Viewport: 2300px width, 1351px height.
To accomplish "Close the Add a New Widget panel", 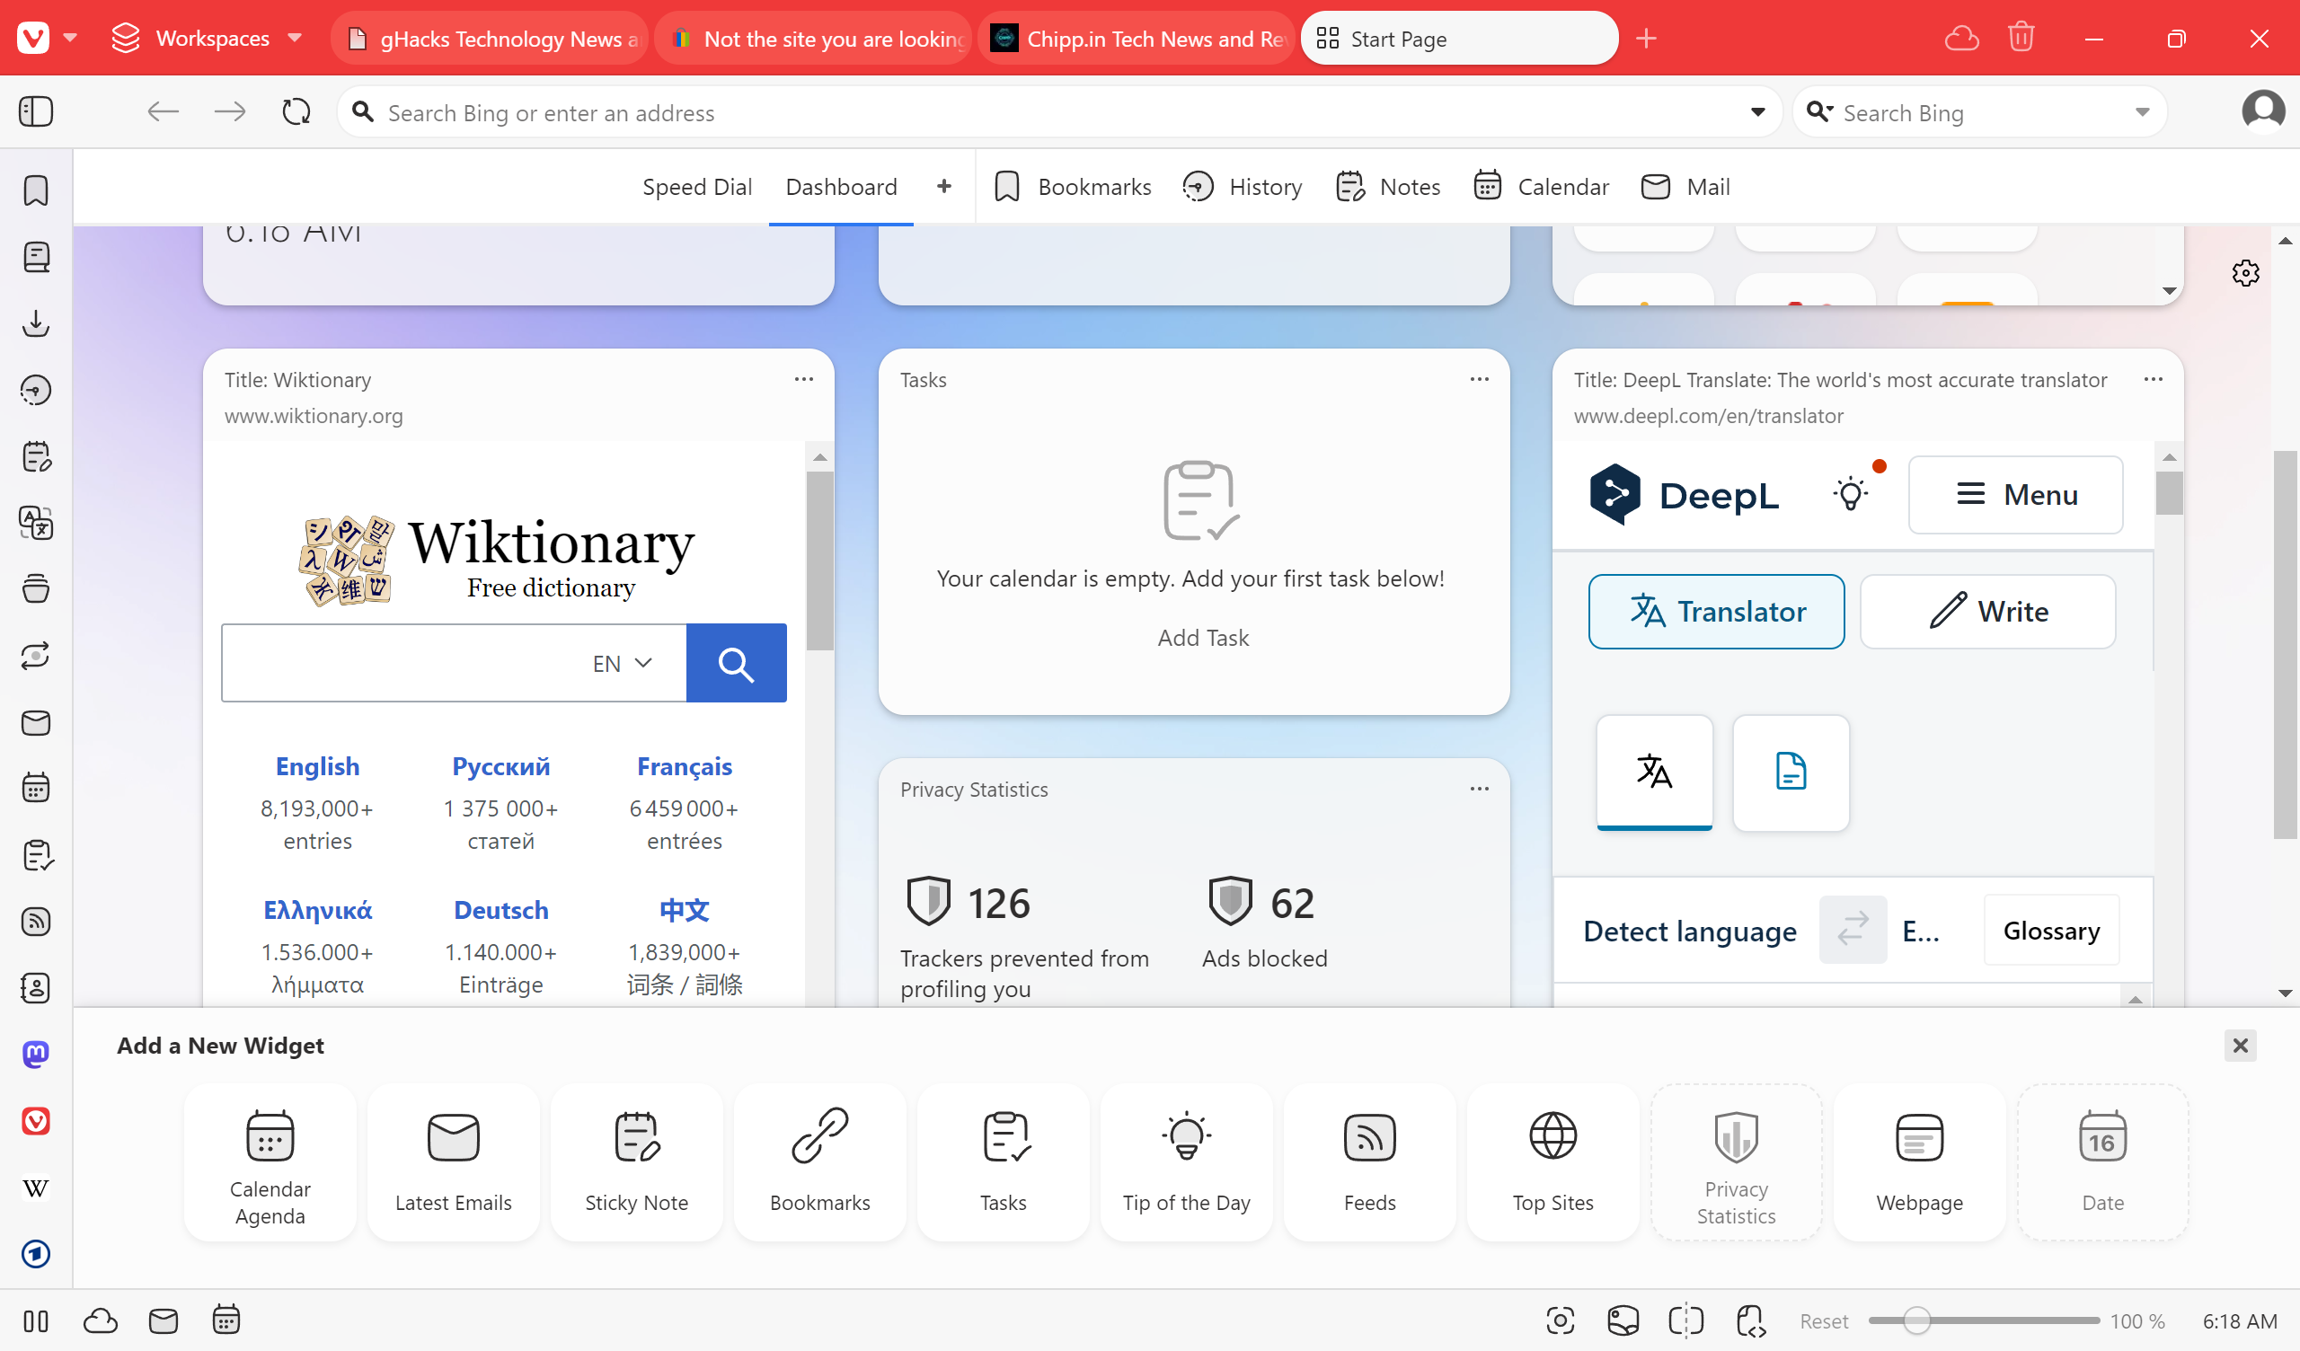I will pyautogui.click(x=2239, y=1046).
